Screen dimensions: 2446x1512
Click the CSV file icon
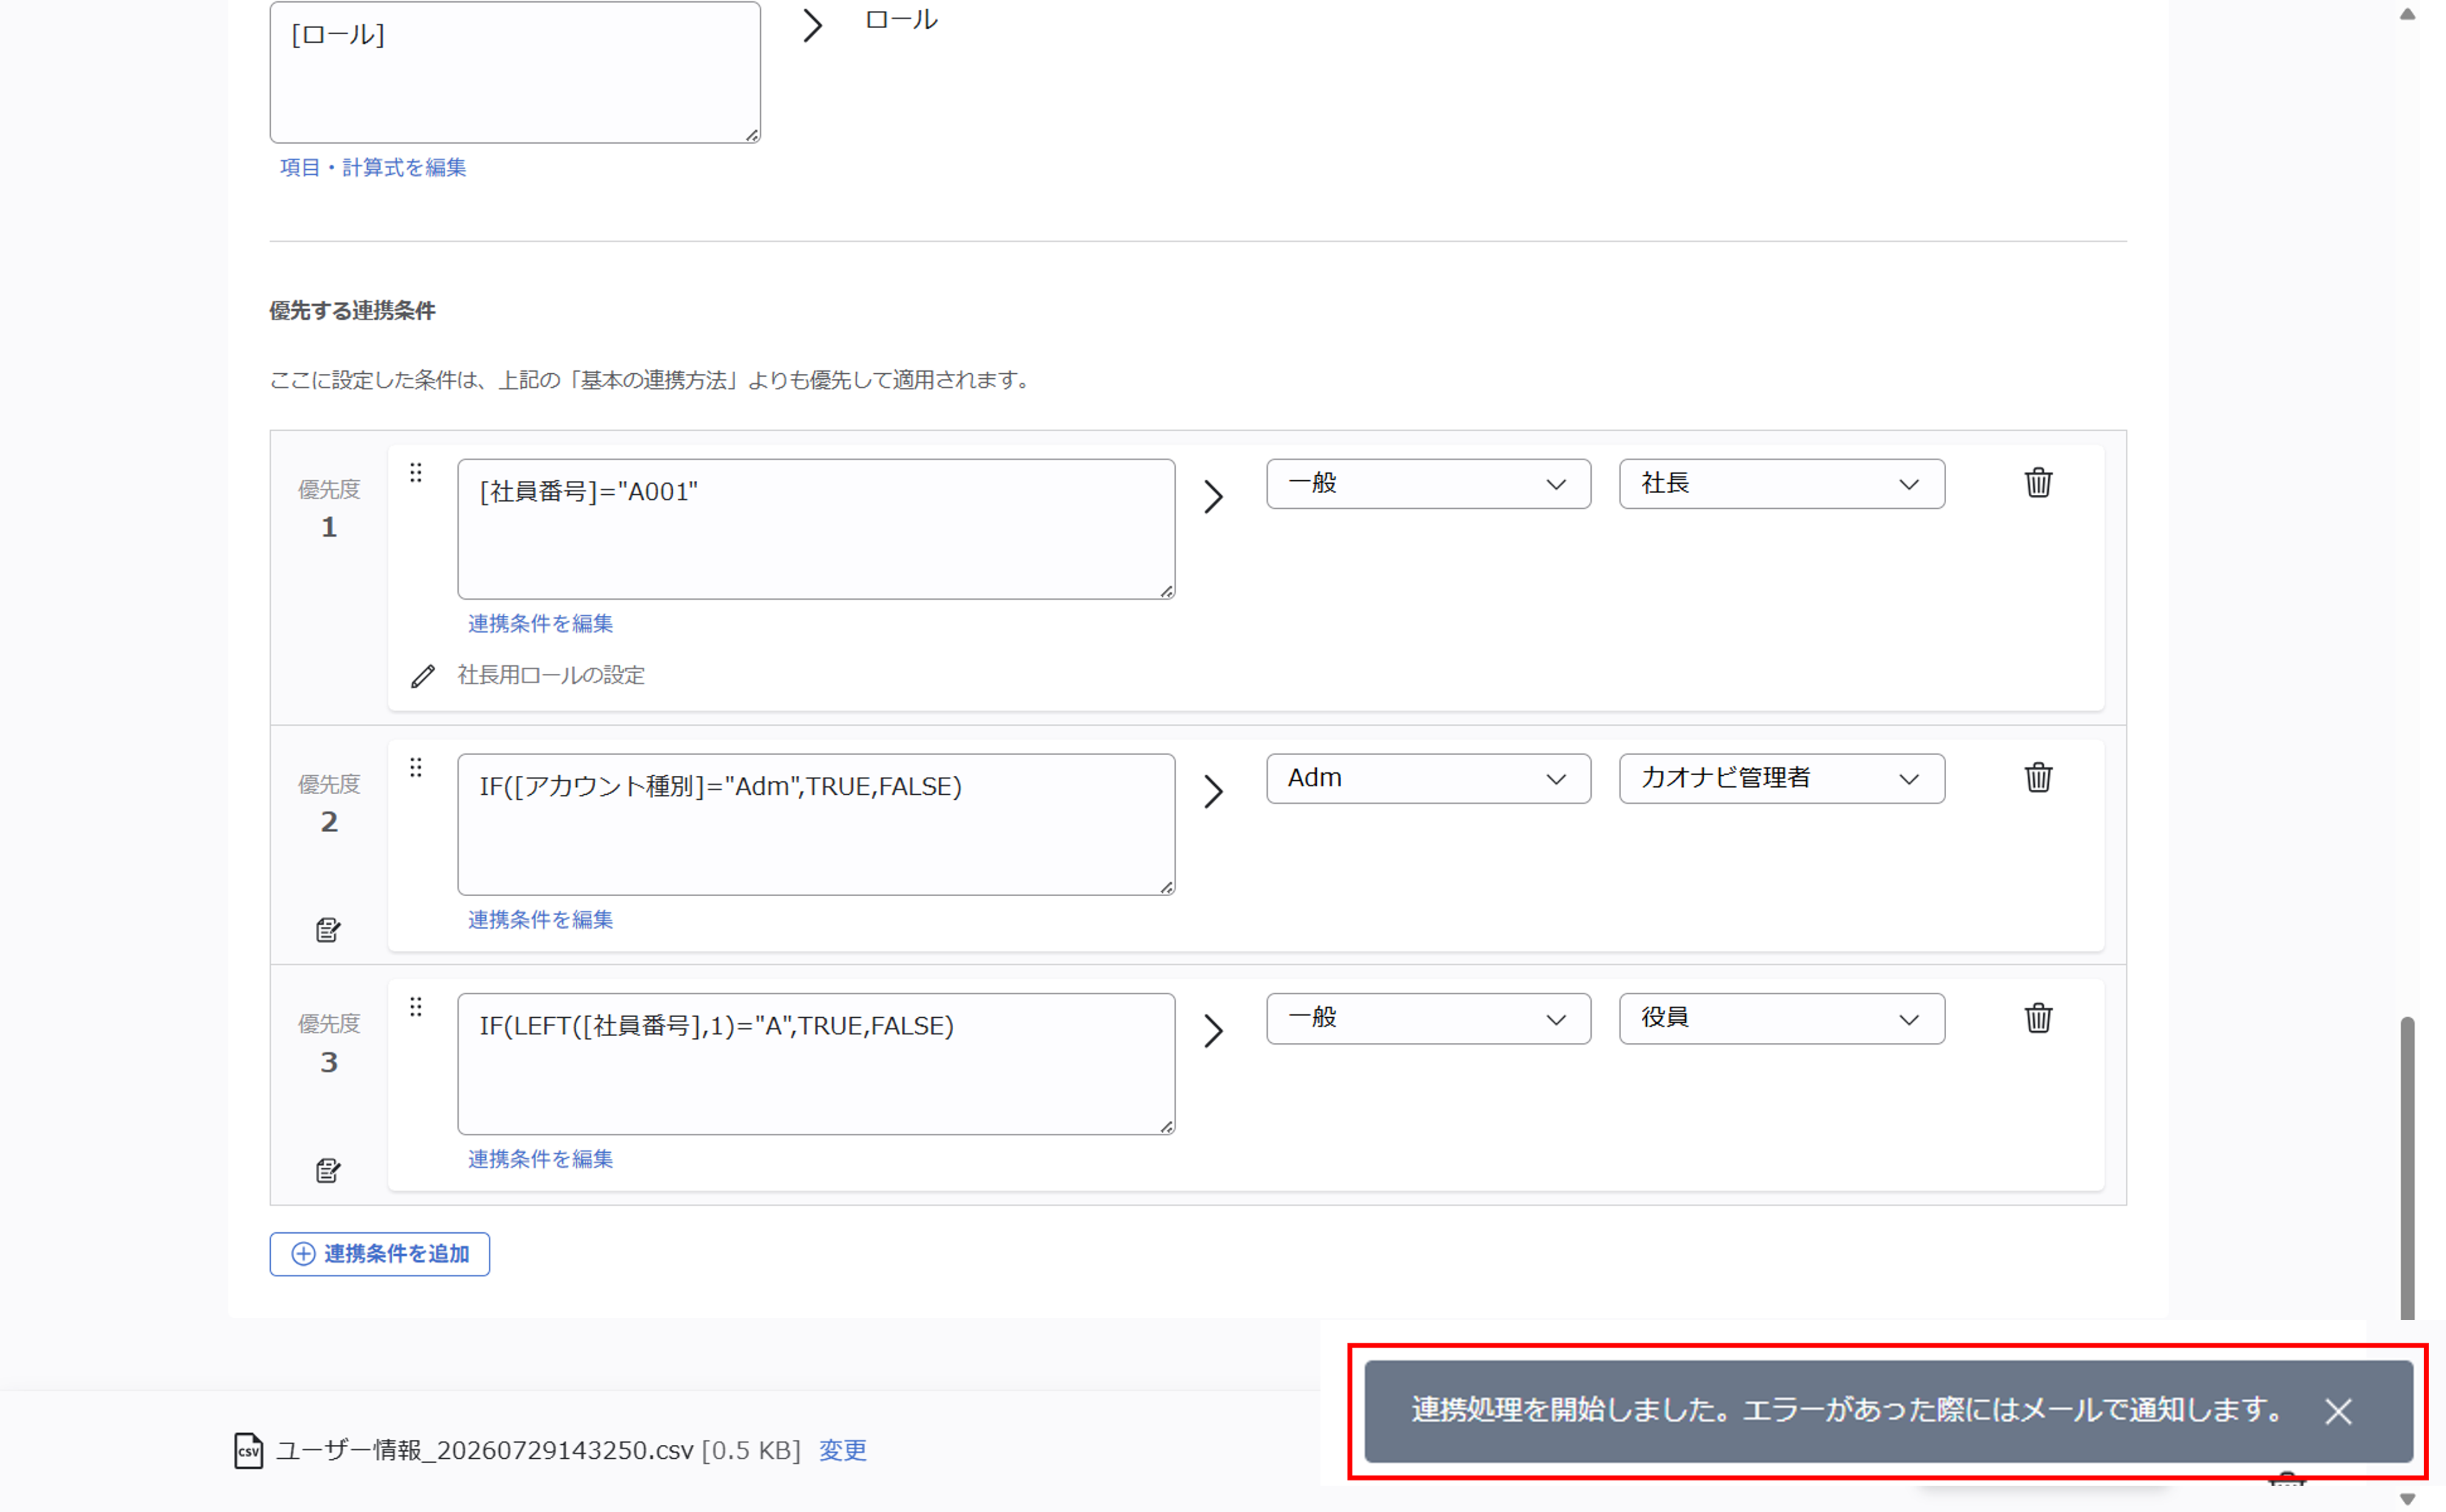click(x=248, y=1450)
